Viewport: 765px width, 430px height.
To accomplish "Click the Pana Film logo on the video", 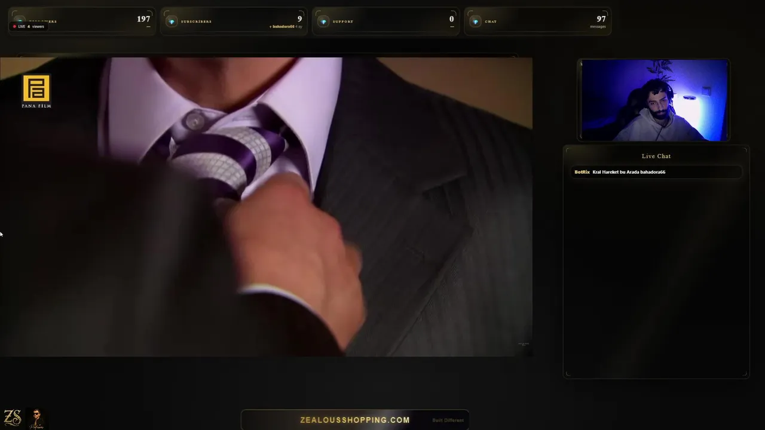I will click(36, 91).
